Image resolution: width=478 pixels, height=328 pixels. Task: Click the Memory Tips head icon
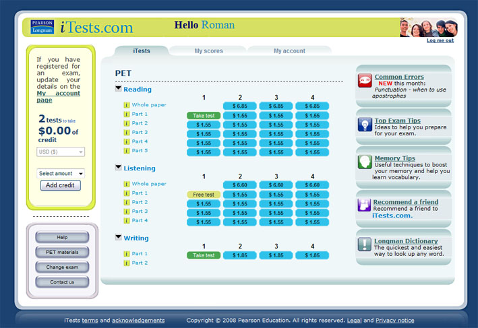pos(365,162)
